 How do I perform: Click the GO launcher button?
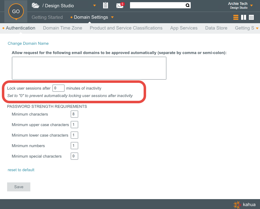coord(16,11)
